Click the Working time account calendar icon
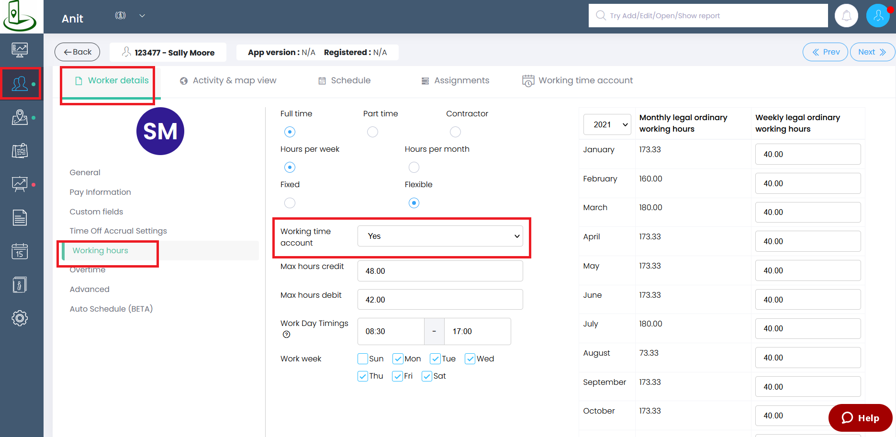896x437 pixels. tap(528, 81)
